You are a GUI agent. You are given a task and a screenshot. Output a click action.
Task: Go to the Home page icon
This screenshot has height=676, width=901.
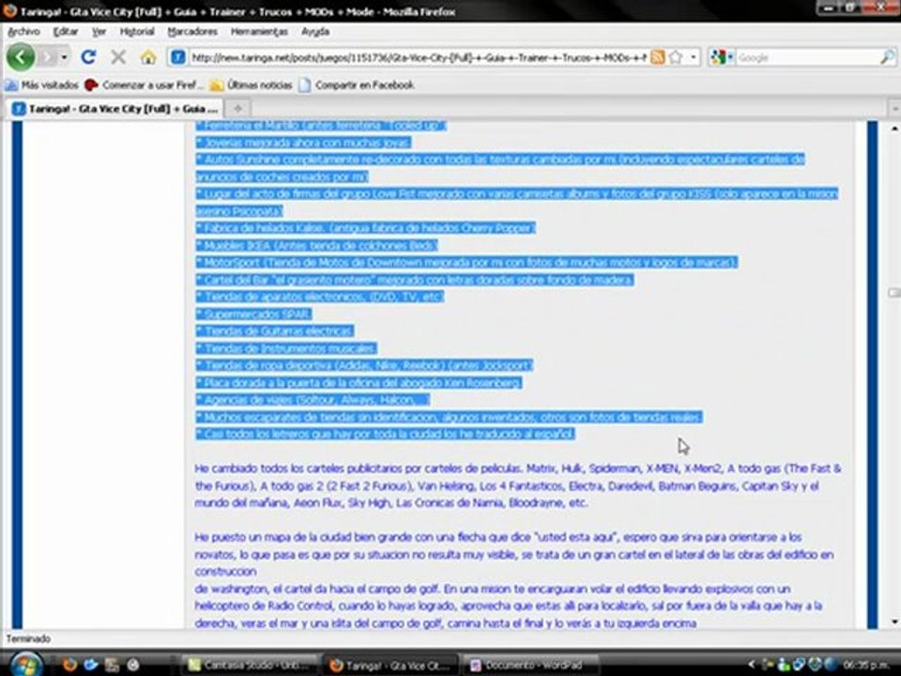click(x=148, y=57)
